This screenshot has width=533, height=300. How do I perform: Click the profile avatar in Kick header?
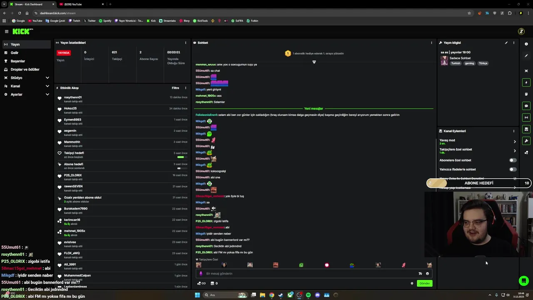(x=521, y=31)
